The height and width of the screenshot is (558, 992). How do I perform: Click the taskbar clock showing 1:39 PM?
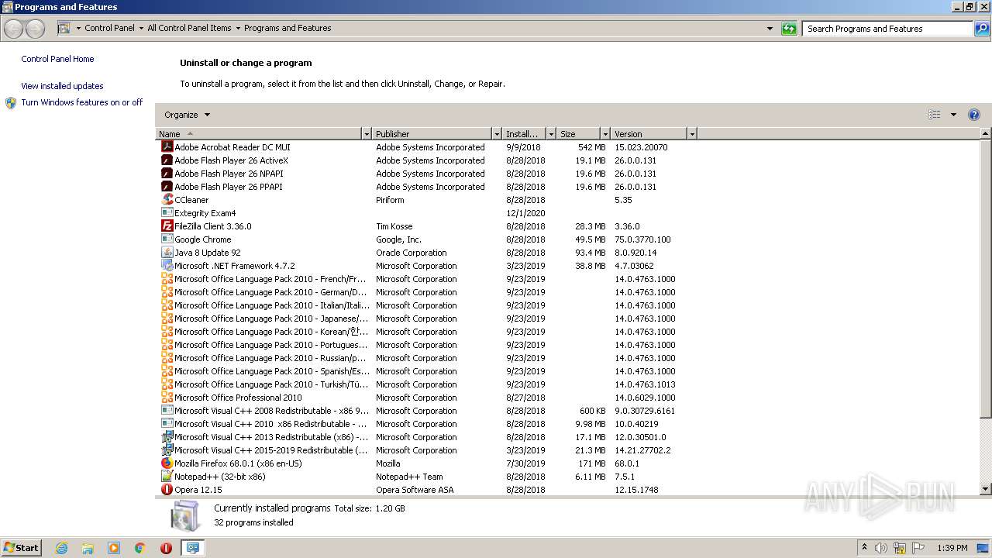click(x=952, y=548)
